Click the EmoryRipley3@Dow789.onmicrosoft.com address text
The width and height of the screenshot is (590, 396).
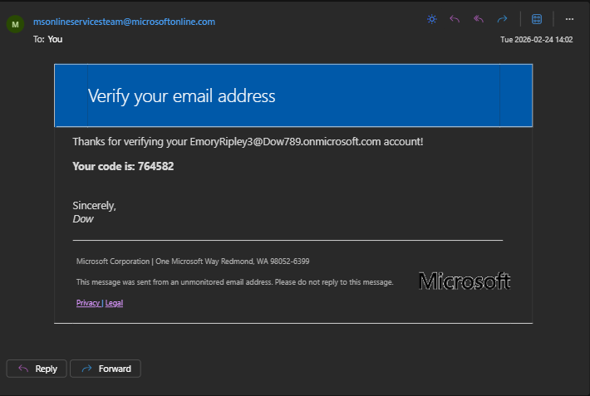point(285,142)
